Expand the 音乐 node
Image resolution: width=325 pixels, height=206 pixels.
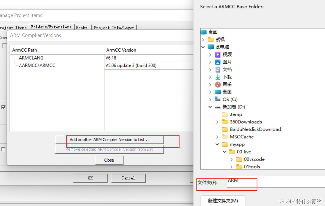pos(210,84)
